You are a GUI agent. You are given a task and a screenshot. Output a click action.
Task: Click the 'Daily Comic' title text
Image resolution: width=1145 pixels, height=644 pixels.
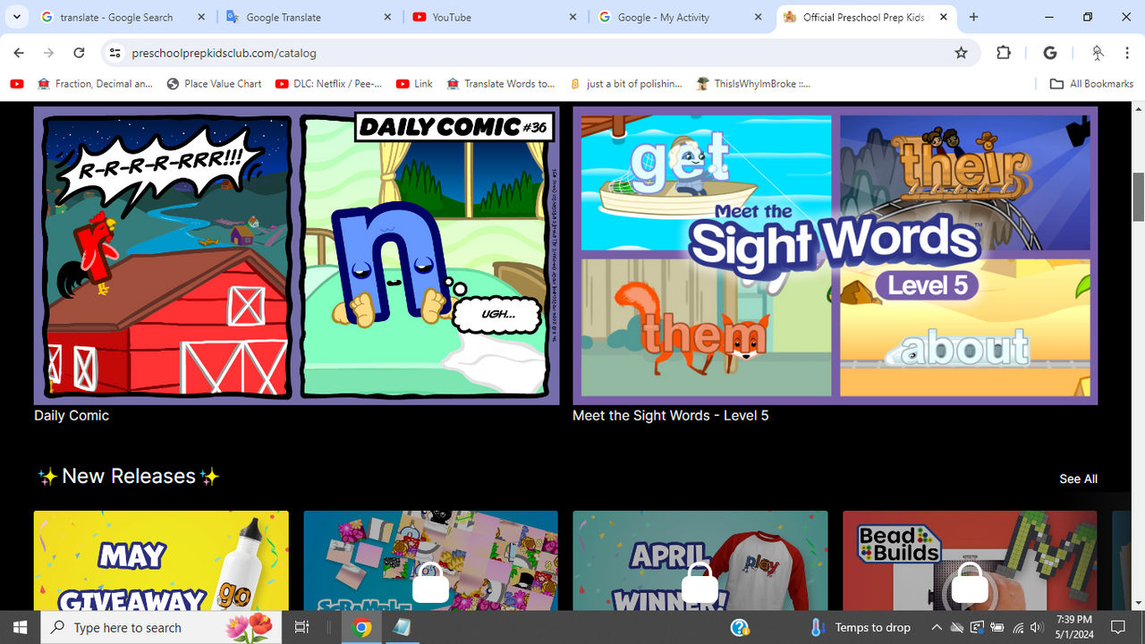[x=72, y=415]
